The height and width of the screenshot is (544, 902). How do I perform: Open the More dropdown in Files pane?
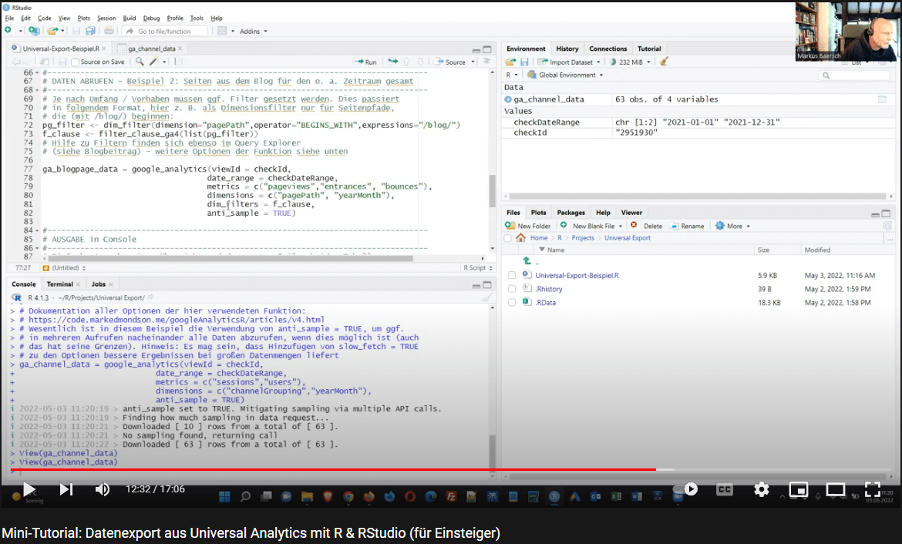click(733, 226)
